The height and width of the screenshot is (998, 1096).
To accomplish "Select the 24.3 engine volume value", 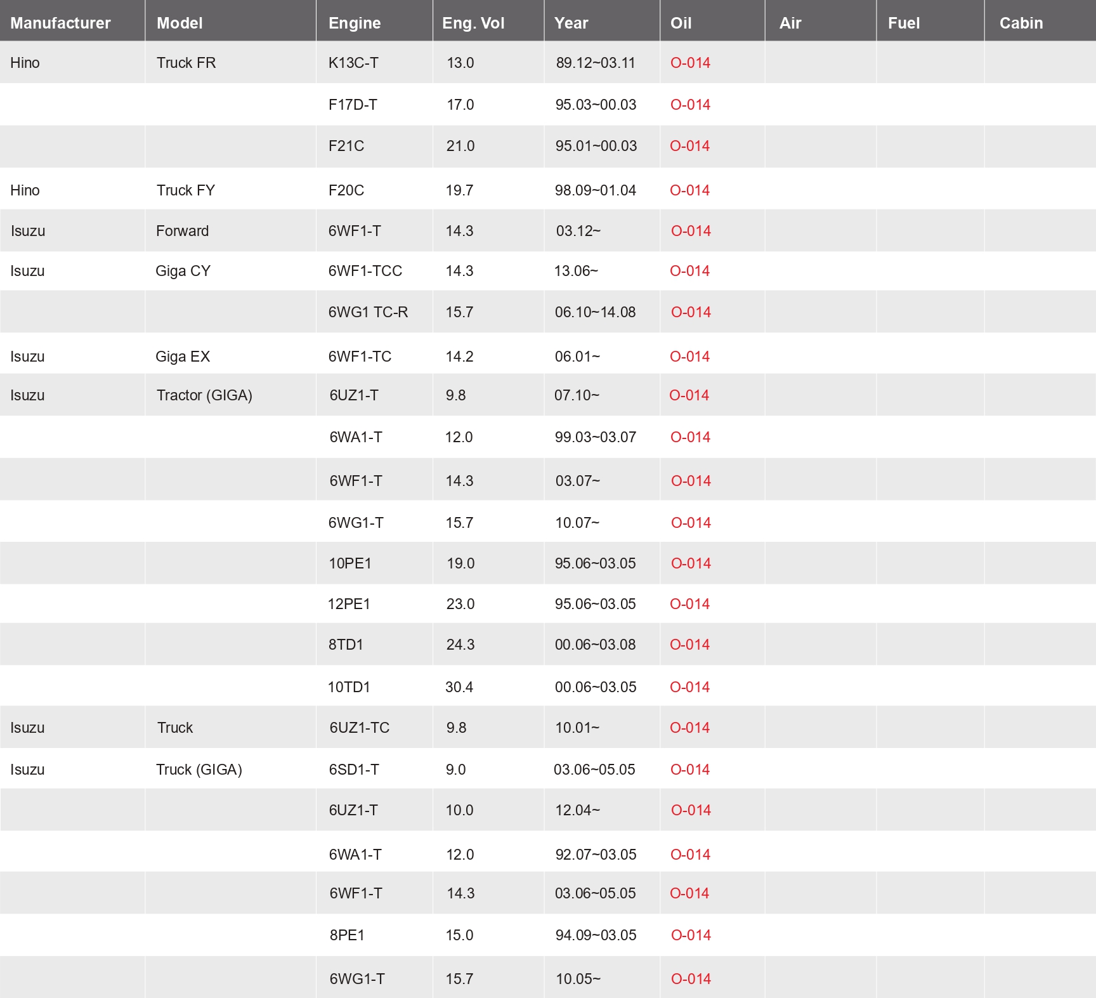I will [460, 645].
